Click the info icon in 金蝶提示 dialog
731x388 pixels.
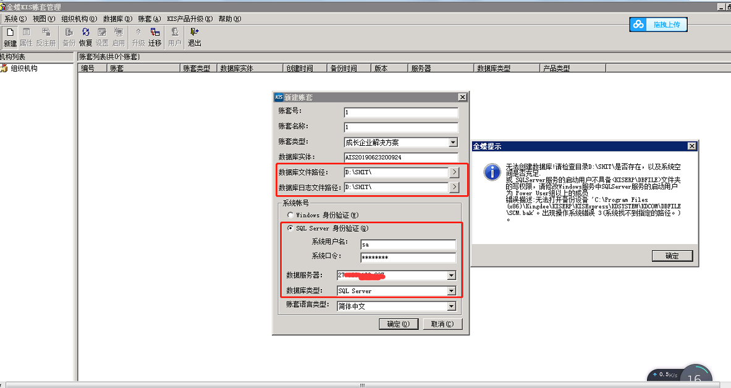pos(492,172)
